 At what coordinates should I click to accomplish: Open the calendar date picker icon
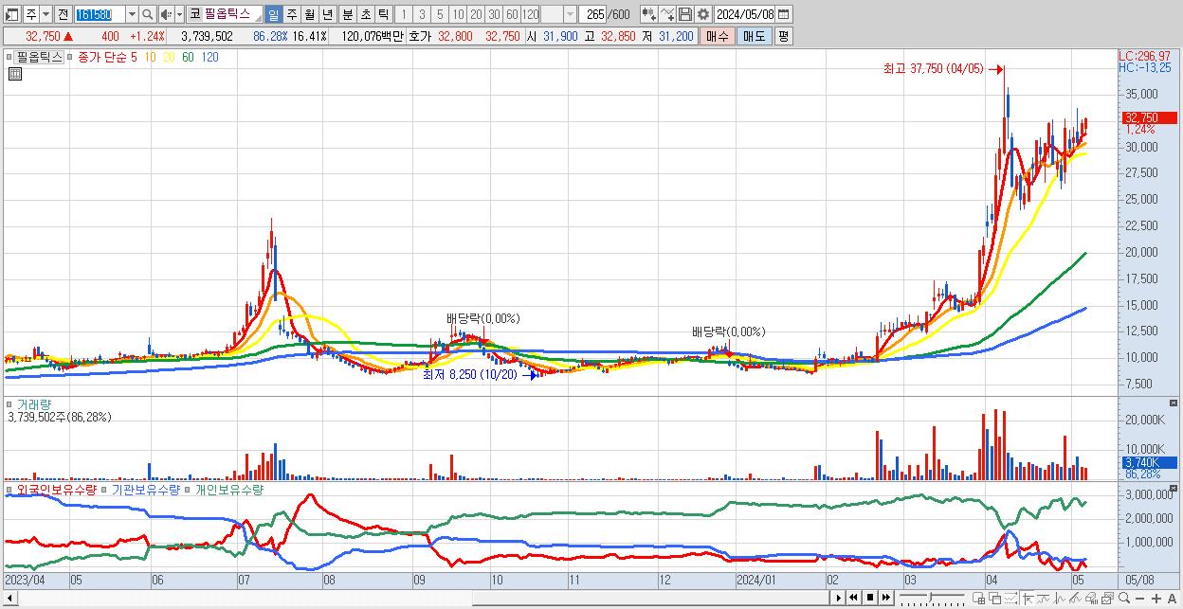(x=783, y=14)
